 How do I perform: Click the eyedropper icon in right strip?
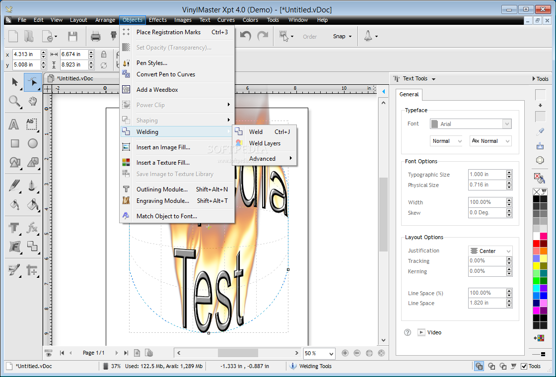pos(540,132)
